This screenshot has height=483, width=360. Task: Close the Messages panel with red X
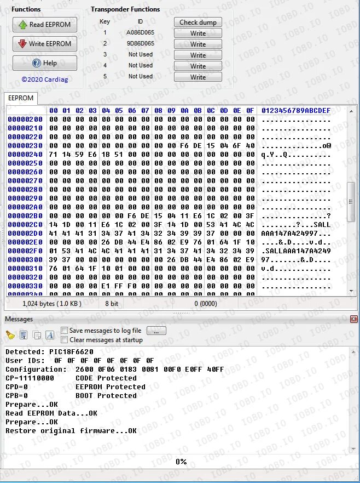(x=354, y=319)
